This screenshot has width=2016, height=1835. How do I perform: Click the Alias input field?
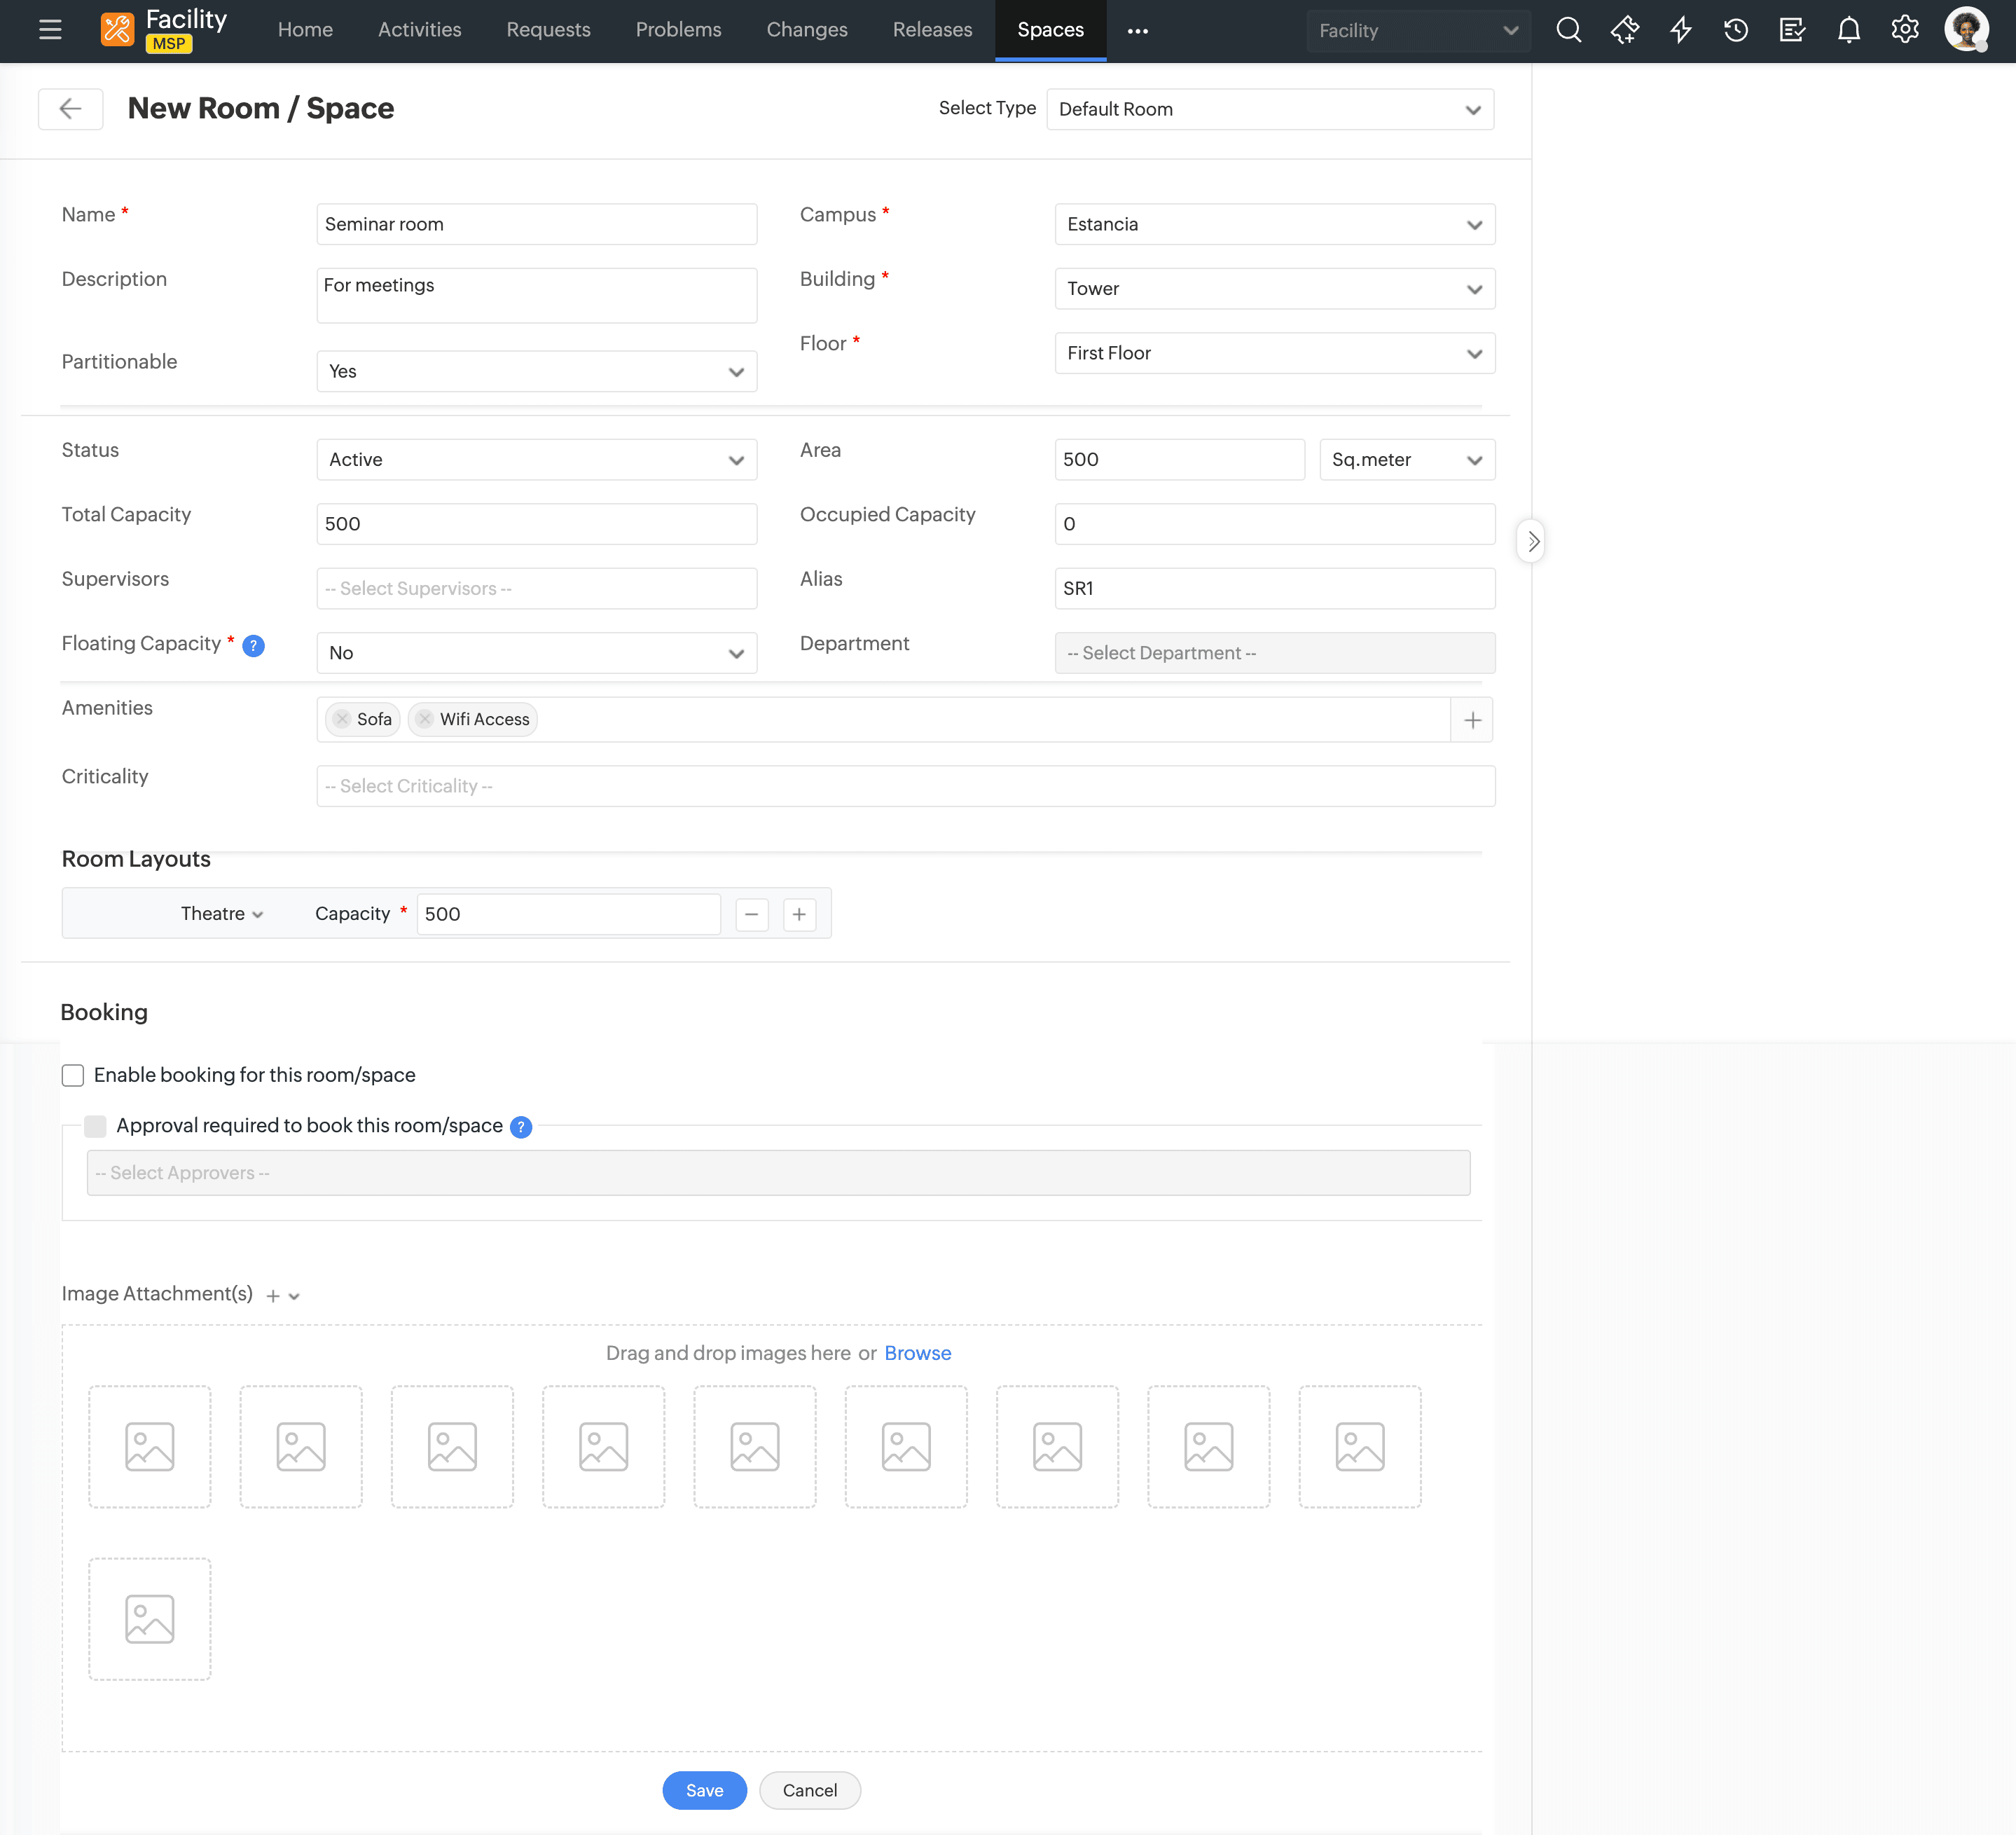1274,589
